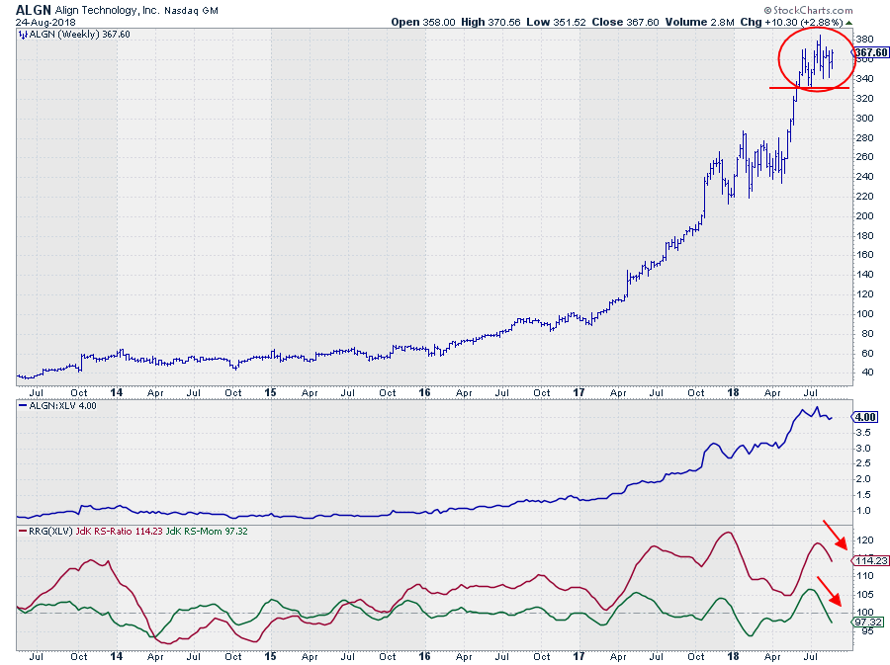
Task: Click the 3.0 ratio axis label
Action: pyautogui.click(x=863, y=449)
